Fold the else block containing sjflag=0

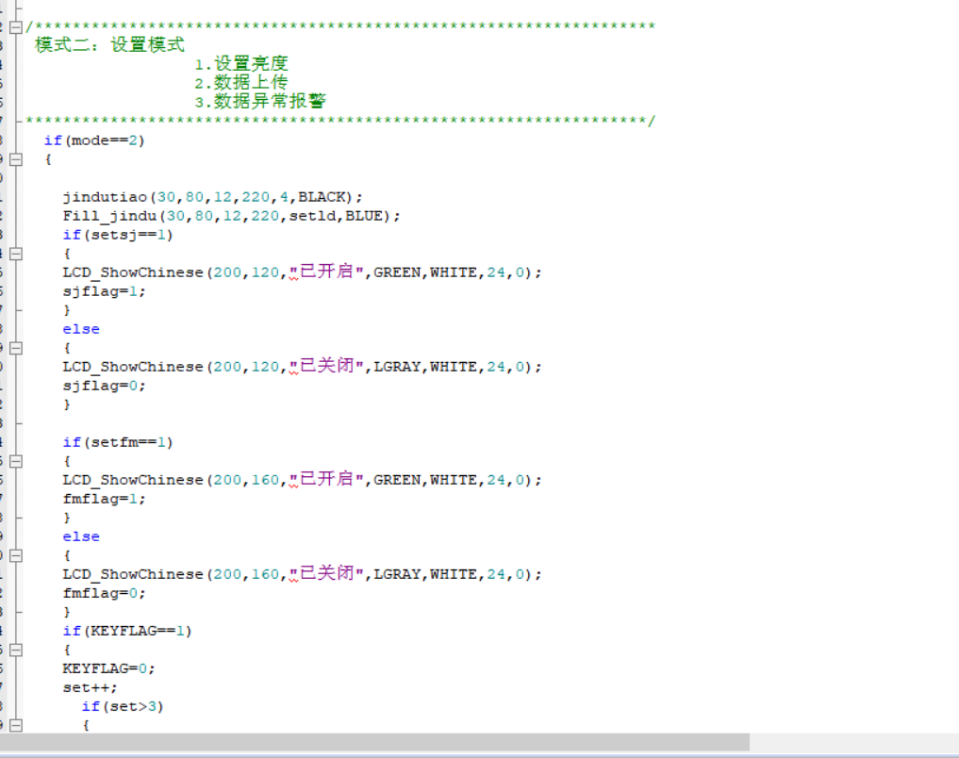point(15,348)
